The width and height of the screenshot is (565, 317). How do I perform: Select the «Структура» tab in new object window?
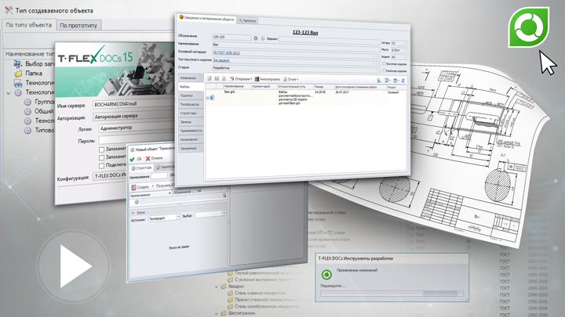pos(141,168)
